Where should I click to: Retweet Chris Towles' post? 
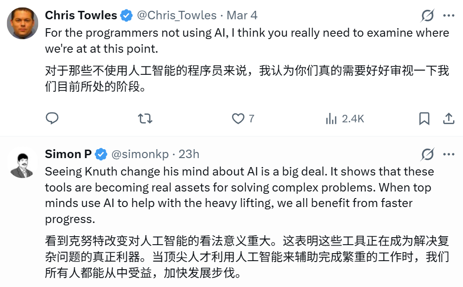[x=145, y=118]
